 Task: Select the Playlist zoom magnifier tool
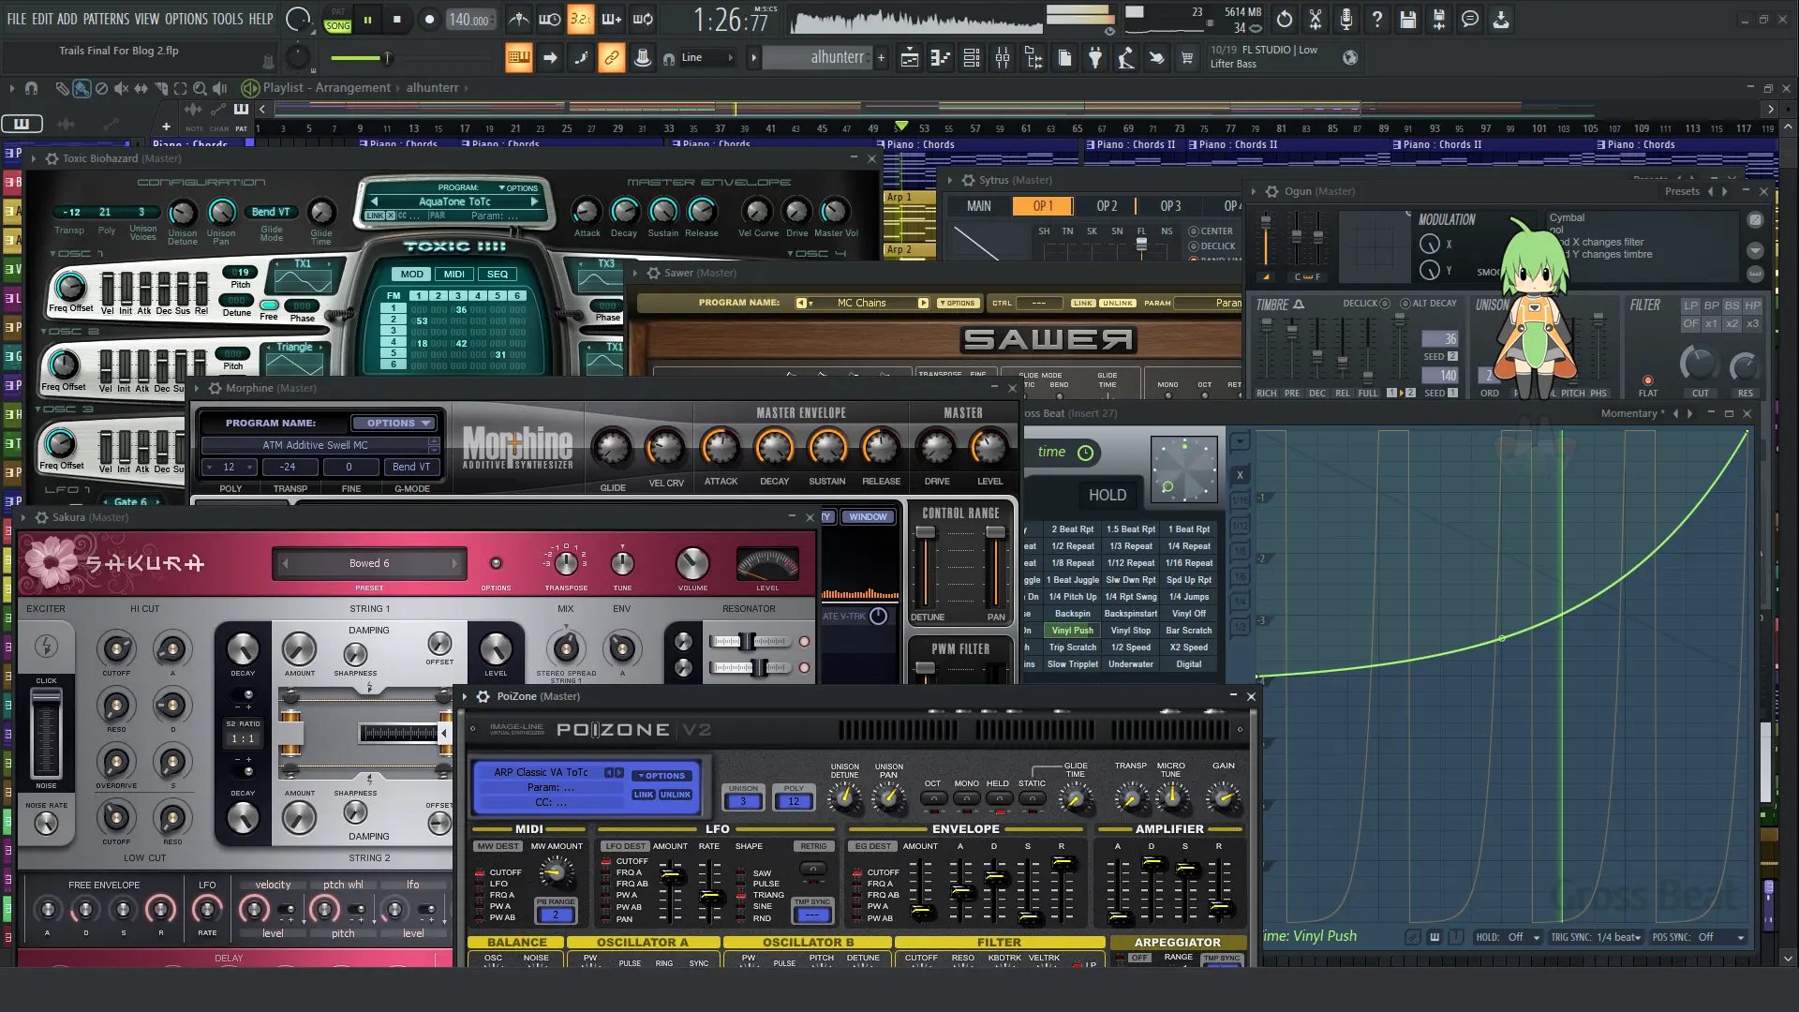tap(199, 88)
